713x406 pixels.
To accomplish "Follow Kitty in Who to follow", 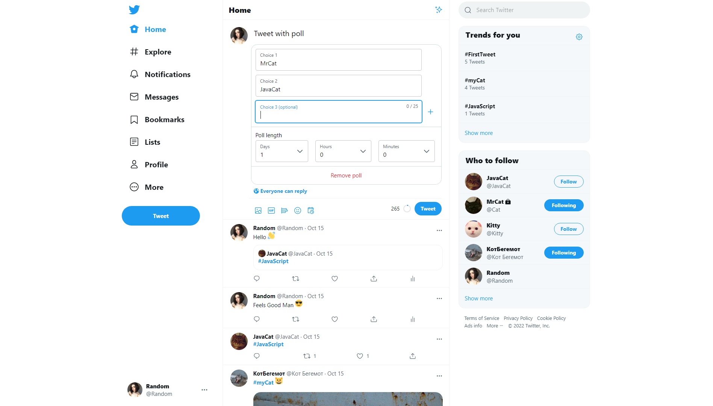I will click(x=569, y=229).
